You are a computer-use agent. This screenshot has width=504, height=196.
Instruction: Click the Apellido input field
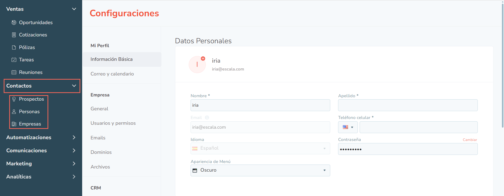408,105
